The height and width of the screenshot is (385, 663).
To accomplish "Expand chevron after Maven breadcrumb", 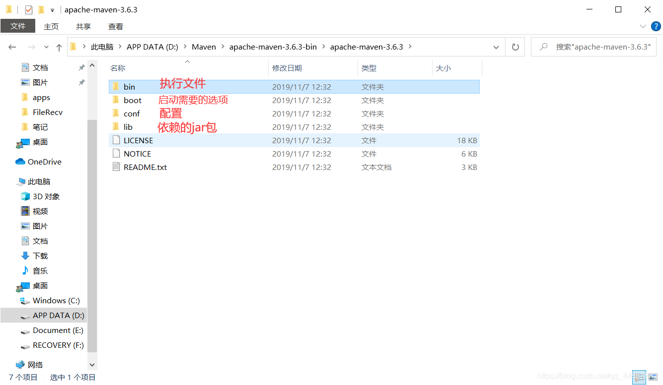I will [222, 47].
